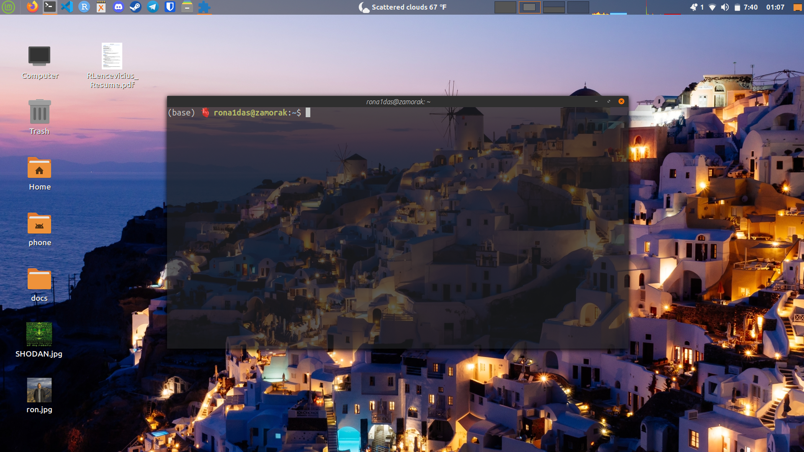The image size is (804, 452).
Task: Switch to the third workspace
Action: [554, 7]
